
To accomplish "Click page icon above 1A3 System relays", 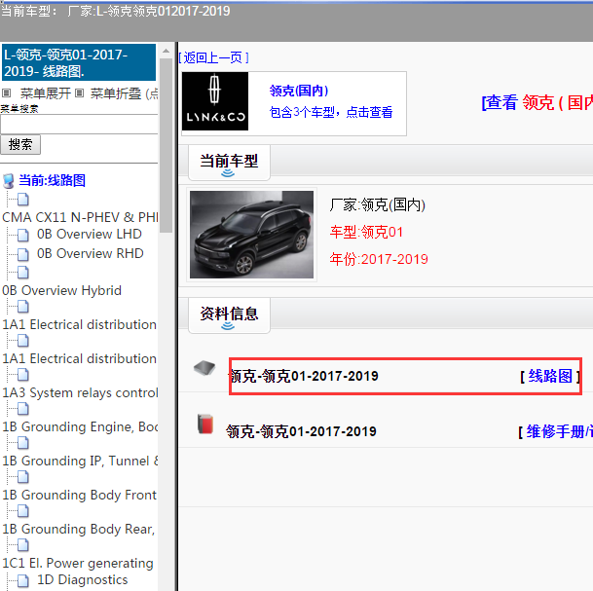I will [23, 375].
